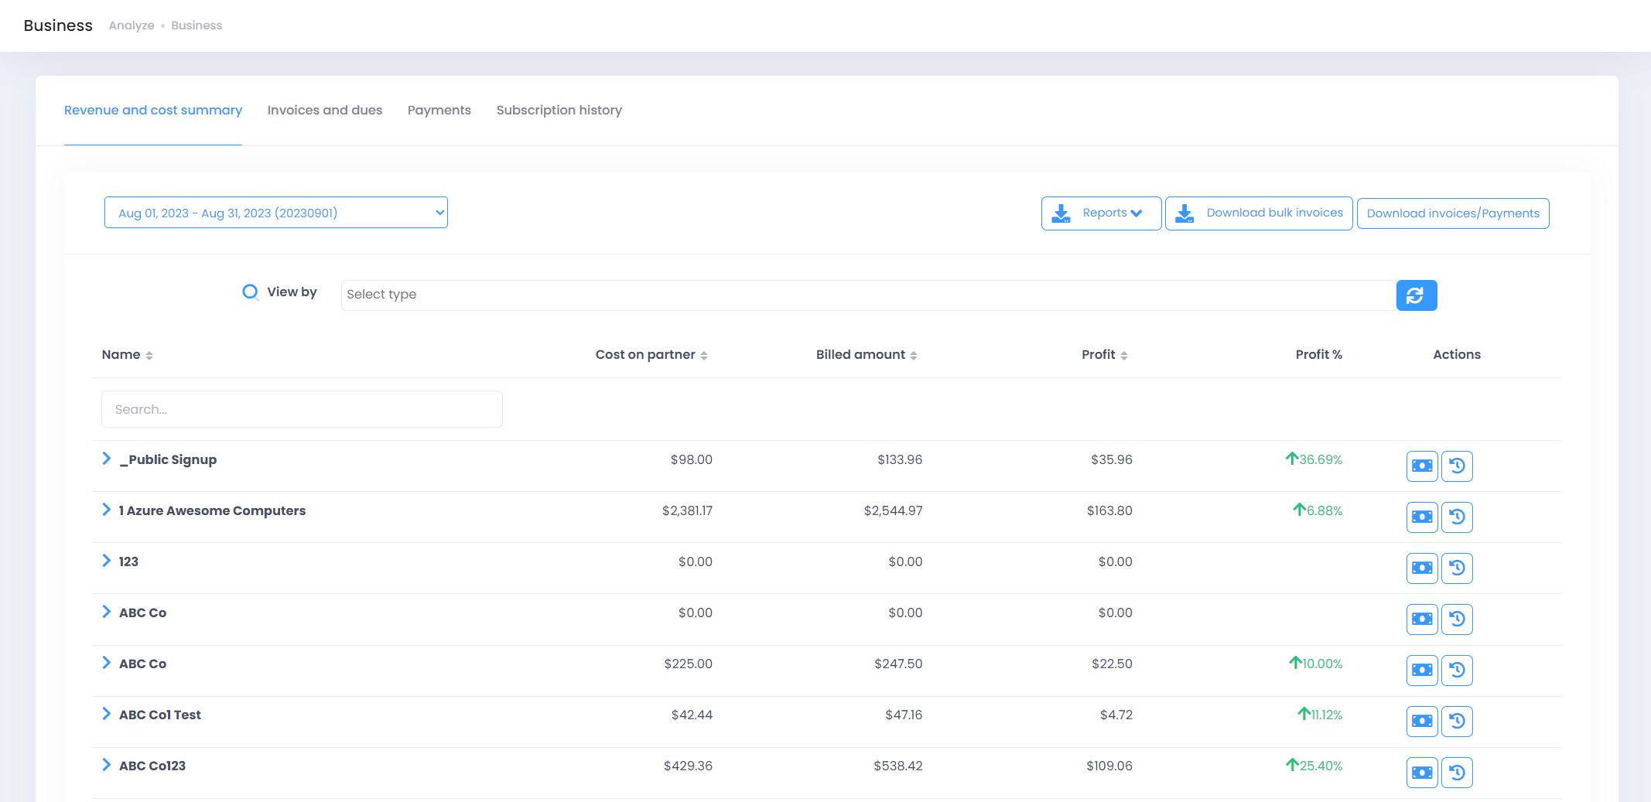Expand the 1 Azure Awesome Computers row
1651x802 pixels.
[107, 510]
